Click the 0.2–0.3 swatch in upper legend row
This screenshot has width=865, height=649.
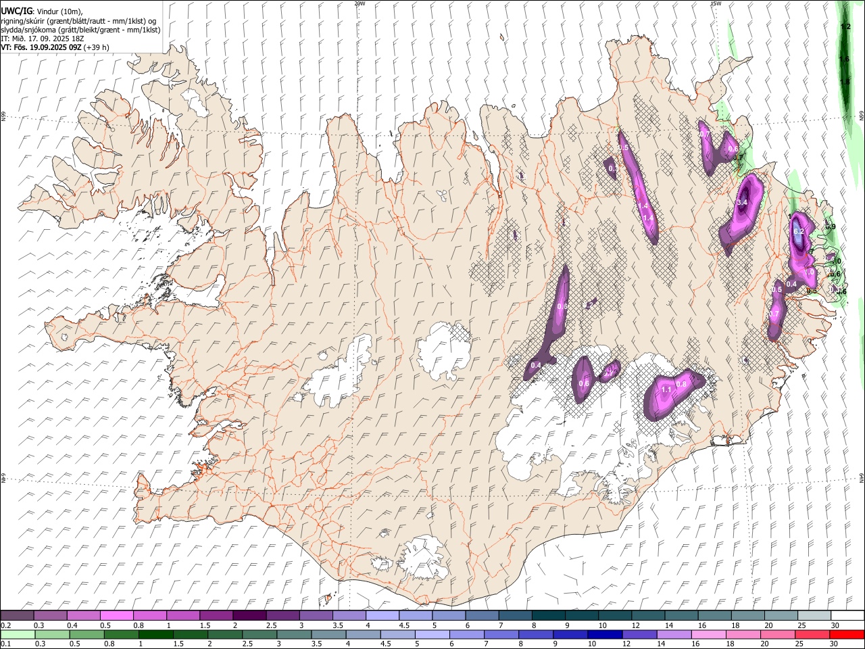pos(17,616)
